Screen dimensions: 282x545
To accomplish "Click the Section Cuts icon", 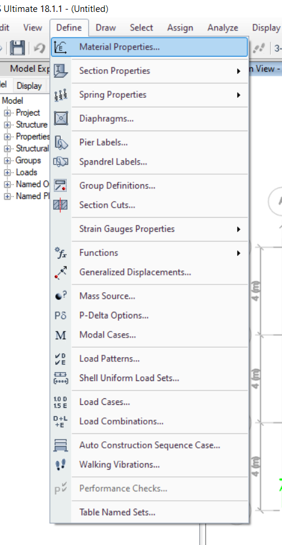I will 61,205.
